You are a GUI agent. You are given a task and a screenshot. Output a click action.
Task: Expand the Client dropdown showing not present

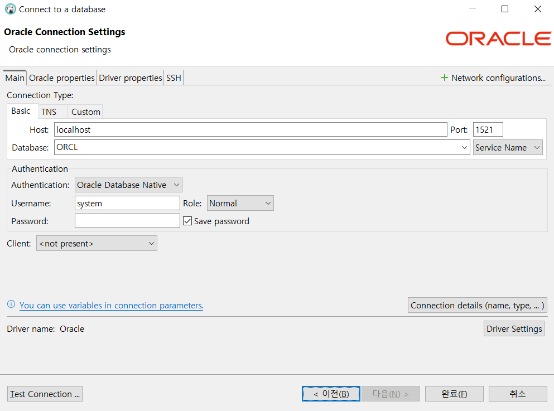97,243
